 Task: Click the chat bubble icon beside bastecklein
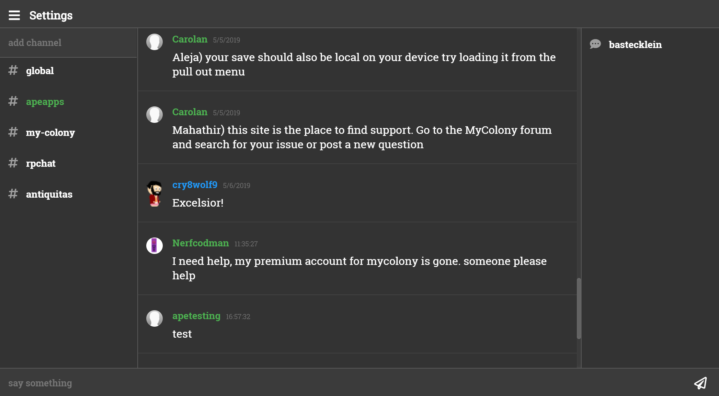coord(595,44)
